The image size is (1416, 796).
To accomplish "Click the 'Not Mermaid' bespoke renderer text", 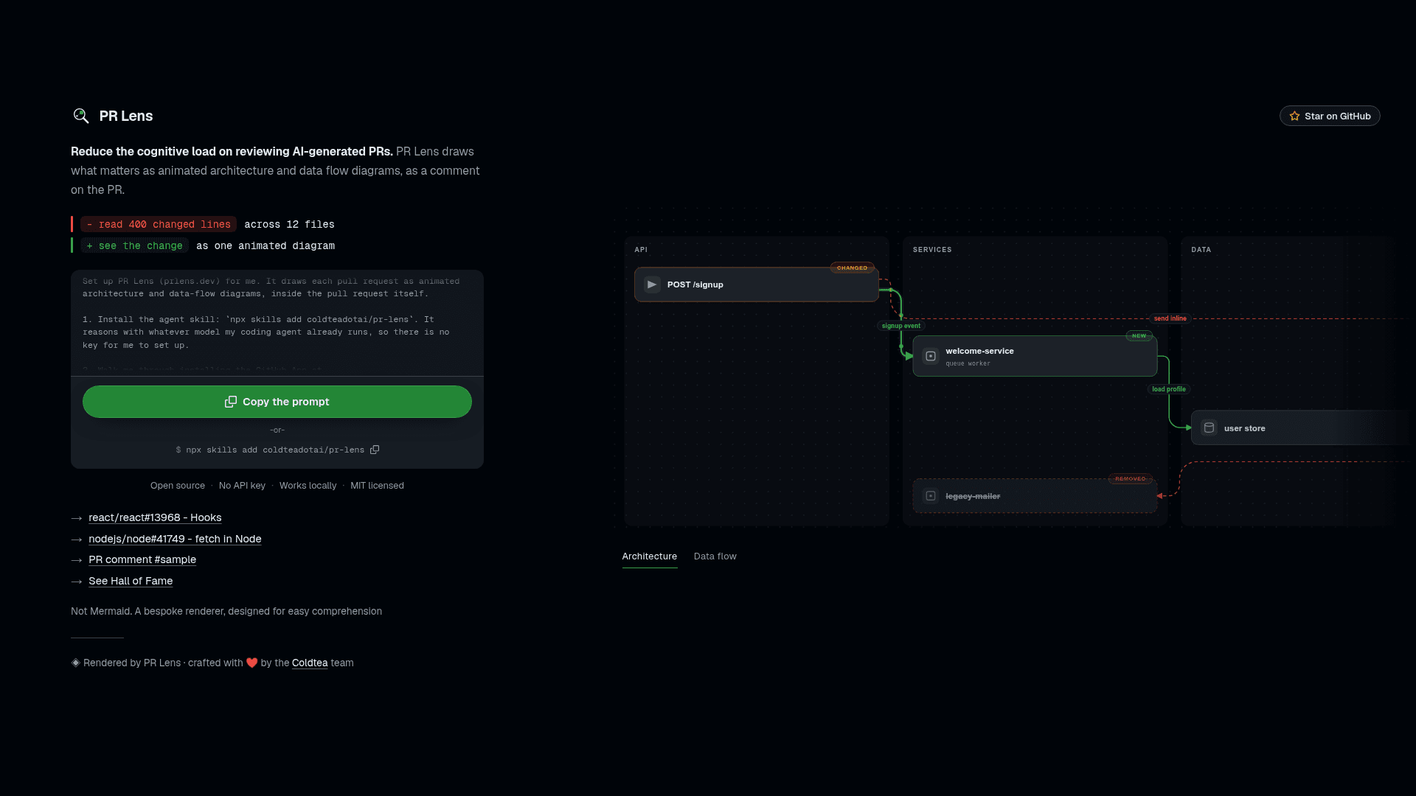I will [x=226, y=611].
